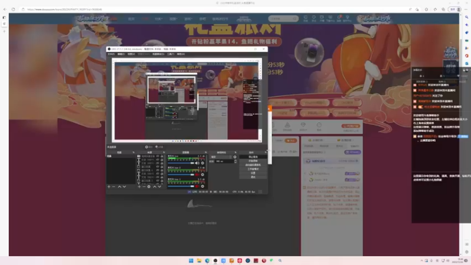This screenshot has width=471, height=265.
Task: Click the second mixer channel volume slider
Action: 181,174
